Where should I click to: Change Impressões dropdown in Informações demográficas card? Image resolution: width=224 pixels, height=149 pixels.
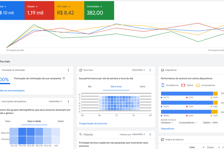tap(55, 101)
